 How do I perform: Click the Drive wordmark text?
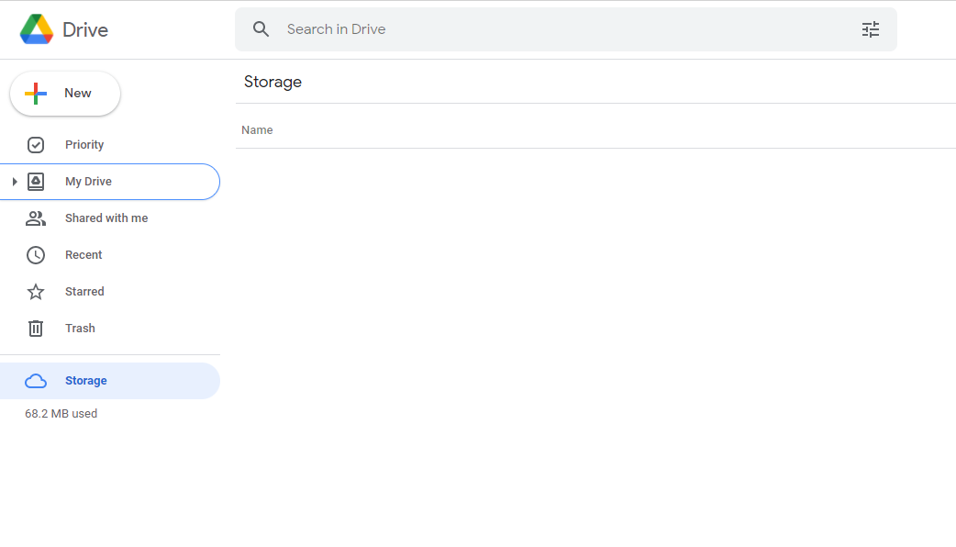tap(85, 29)
